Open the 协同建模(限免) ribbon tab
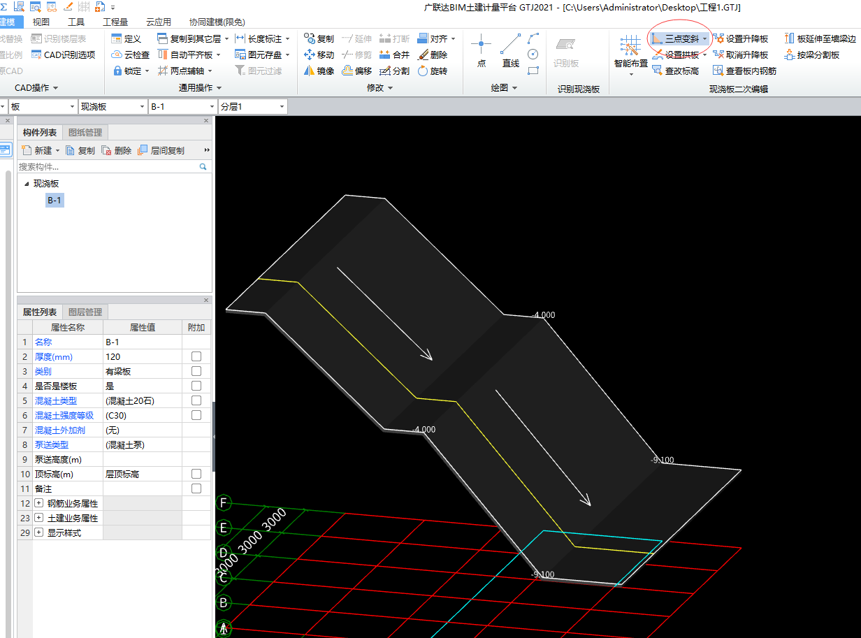 217,22
